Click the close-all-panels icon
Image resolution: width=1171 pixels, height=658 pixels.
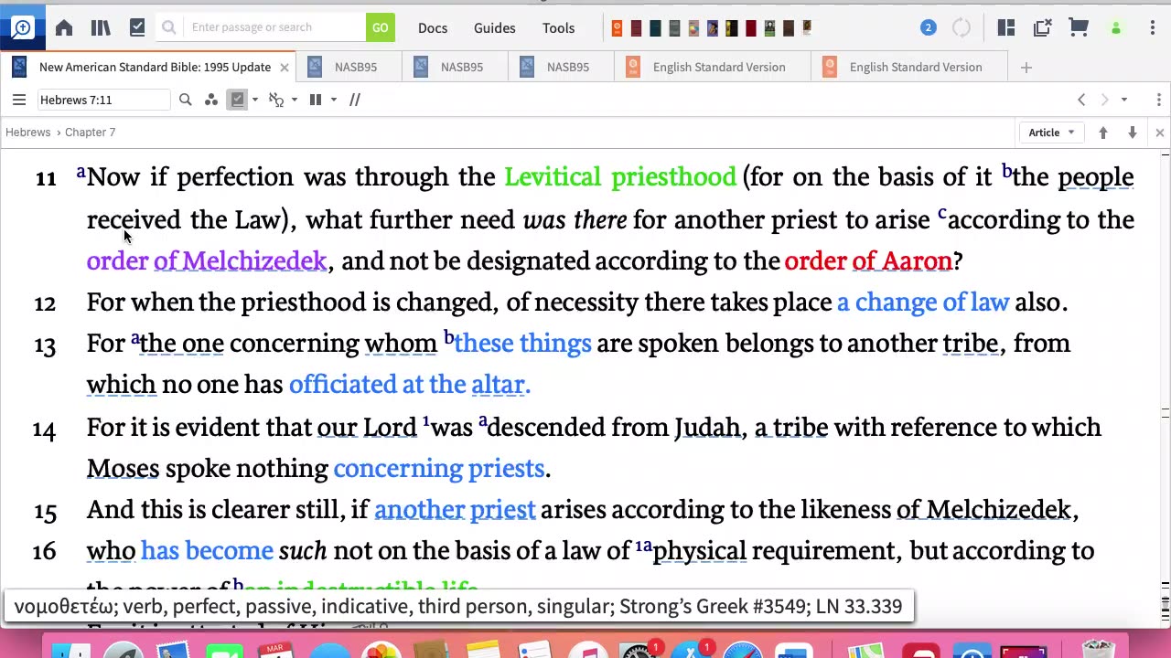(x=1042, y=27)
